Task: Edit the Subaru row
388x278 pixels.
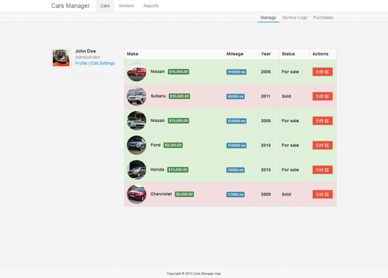Action: tap(322, 96)
